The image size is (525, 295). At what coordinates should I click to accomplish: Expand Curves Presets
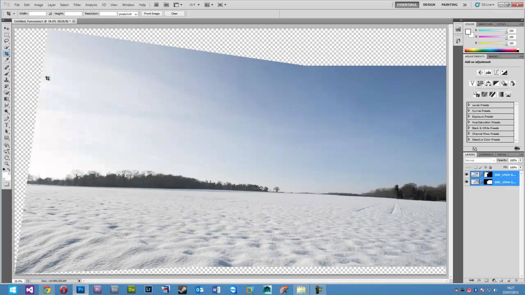click(469, 111)
